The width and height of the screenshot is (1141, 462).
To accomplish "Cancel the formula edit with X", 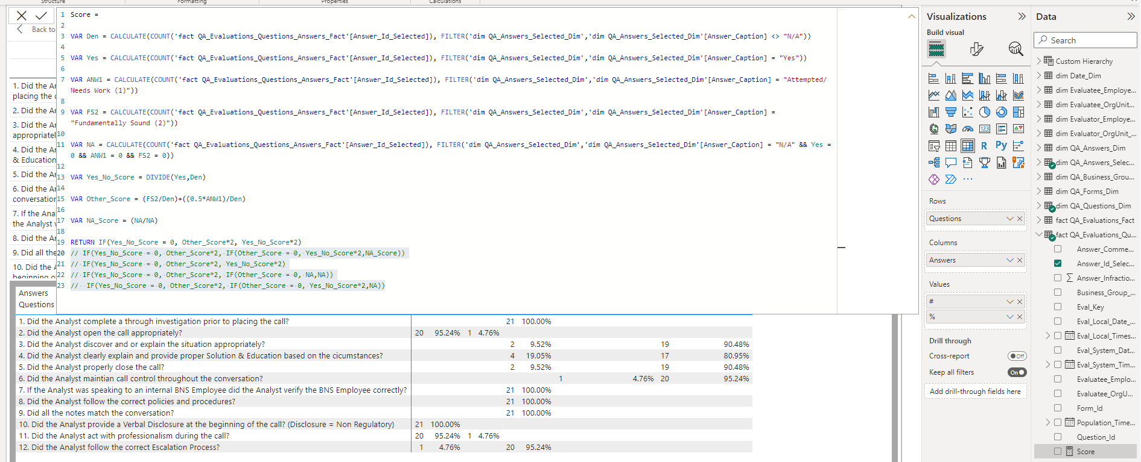I will pyautogui.click(x=22, y=16).
